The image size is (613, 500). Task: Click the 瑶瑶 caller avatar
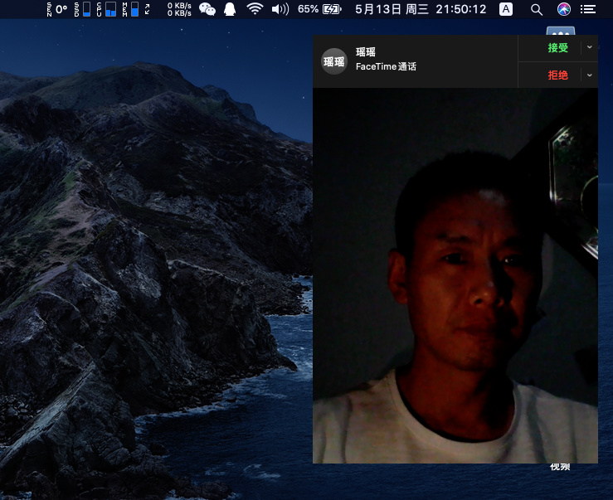coord(333,61)
